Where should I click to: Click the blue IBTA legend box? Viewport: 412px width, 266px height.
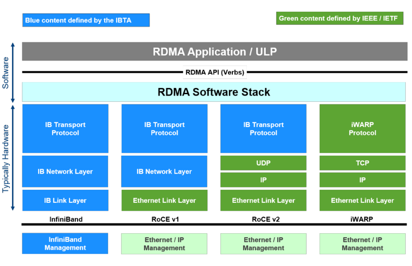[86, 20]
